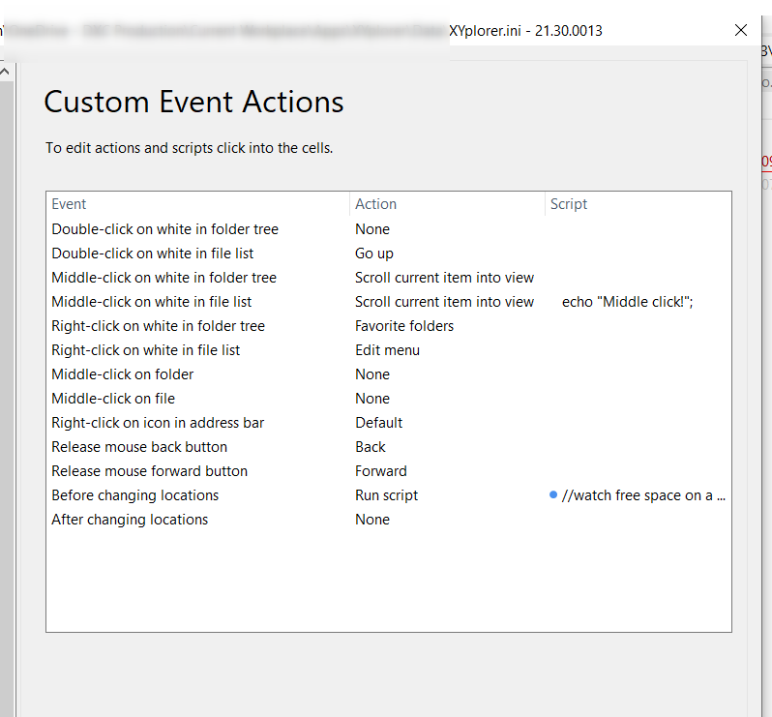Click the Action column header
The width and height of the screenshot is (772, 717).
coord(375,204)
